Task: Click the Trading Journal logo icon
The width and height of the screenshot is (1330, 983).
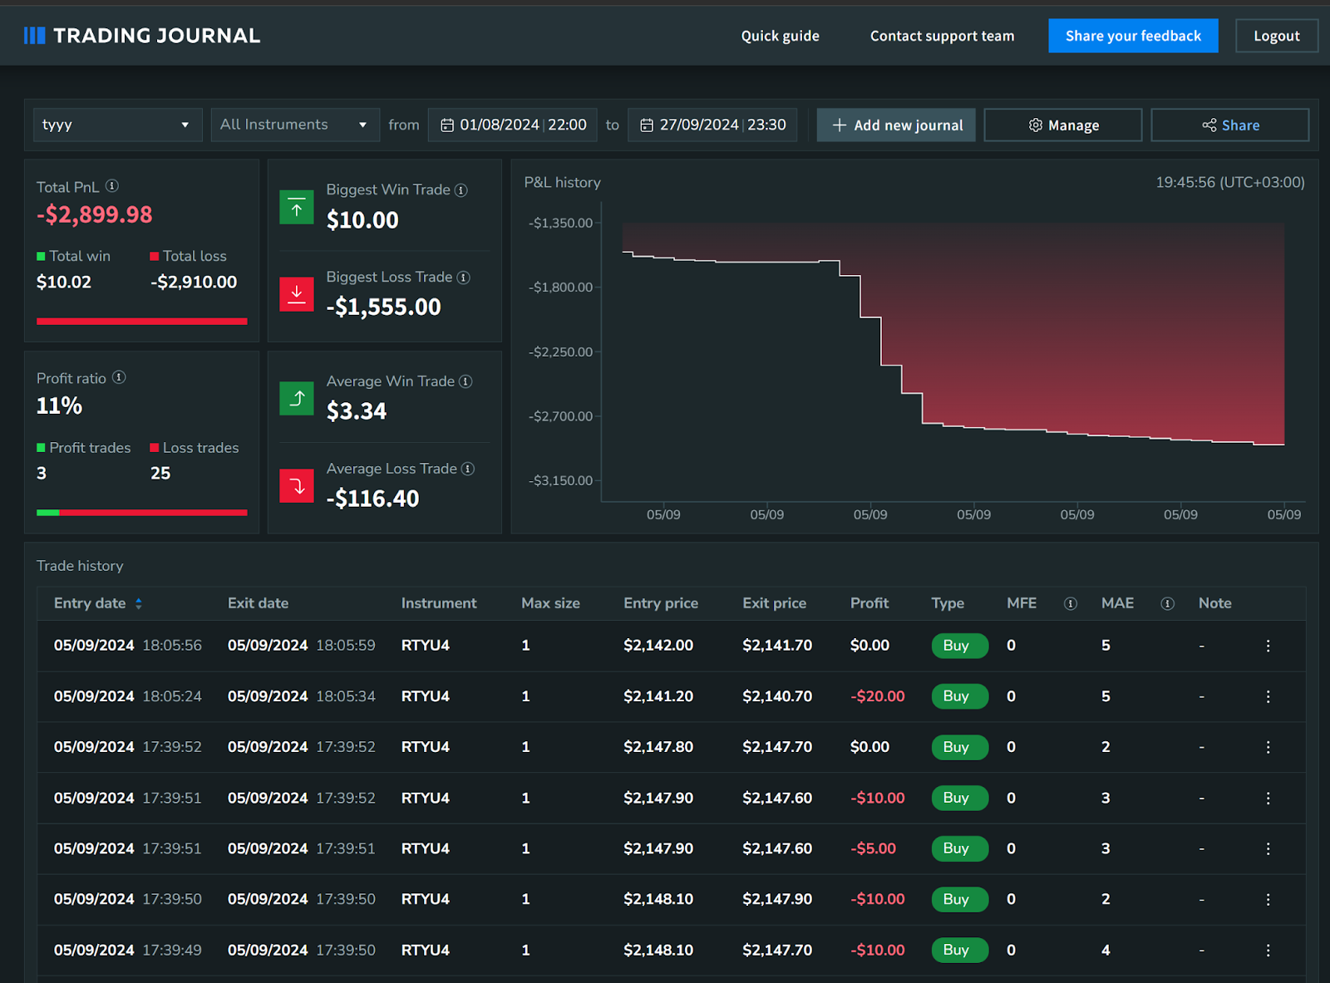Action: [x=34, y=35]
